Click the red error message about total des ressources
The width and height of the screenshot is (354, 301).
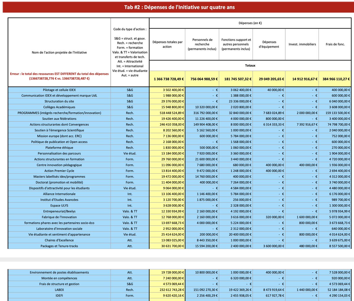tap(59, 76)
